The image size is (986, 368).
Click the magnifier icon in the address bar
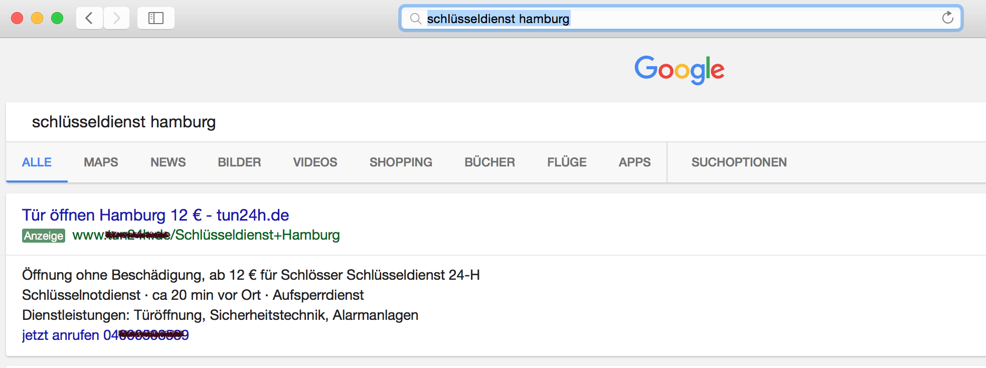tap(415, 19)
